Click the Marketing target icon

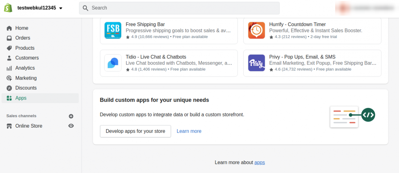click(9, 78)
